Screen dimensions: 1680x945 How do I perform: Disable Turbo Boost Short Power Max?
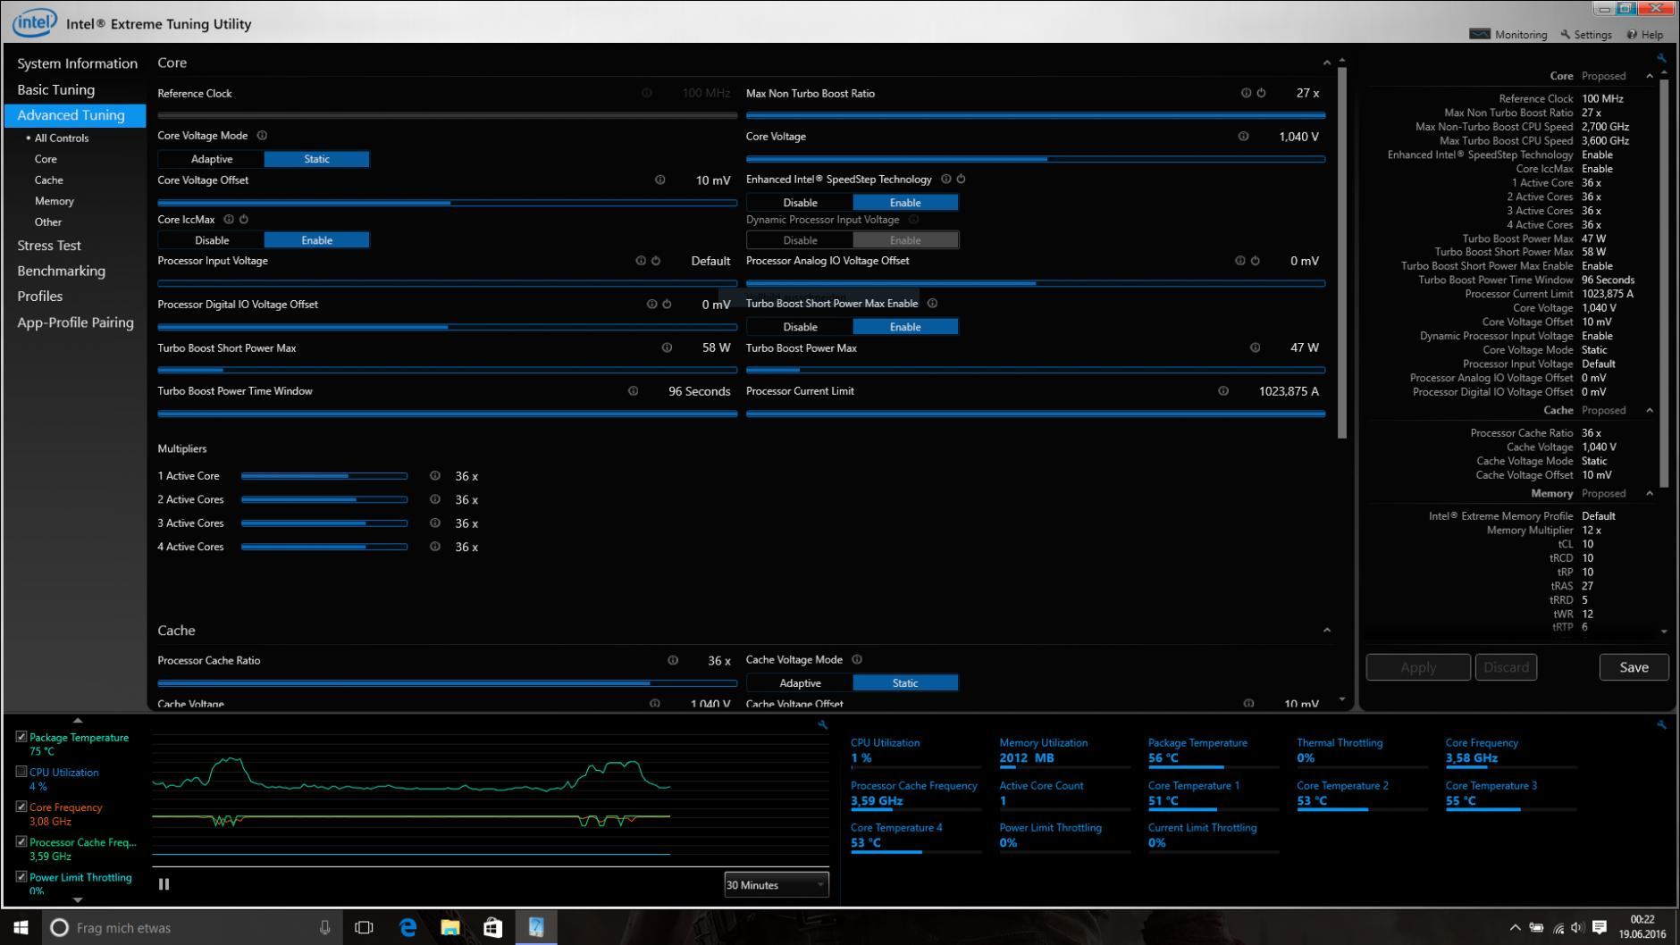tap(800, 327)
